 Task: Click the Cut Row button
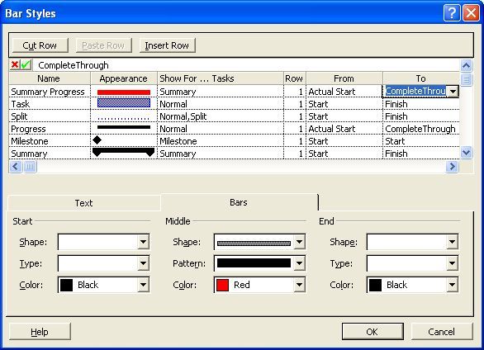40,45
